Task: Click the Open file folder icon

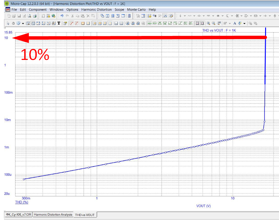Action: (x=14, y=16)
